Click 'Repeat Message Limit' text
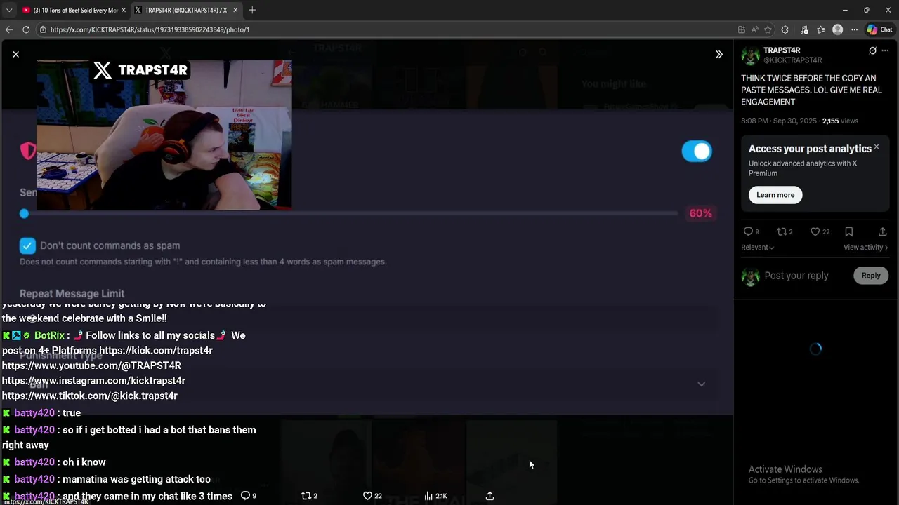Screen dimensions: 899x505 [72, 293]
